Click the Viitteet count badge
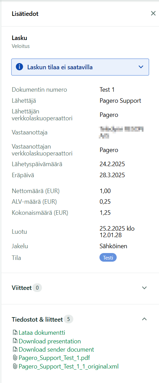The height and width of the screenshot is (383, 159). tap(37, 288)
